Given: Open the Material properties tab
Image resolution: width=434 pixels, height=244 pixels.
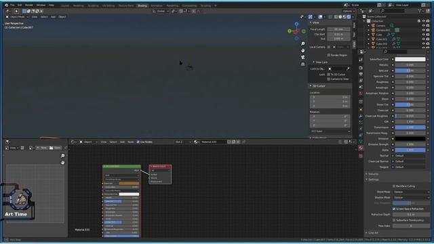Looking at the screenshot, I should 361,148.
